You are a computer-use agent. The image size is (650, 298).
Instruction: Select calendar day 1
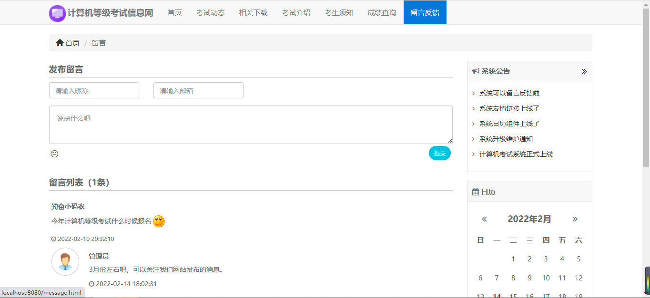coord(513,259)
